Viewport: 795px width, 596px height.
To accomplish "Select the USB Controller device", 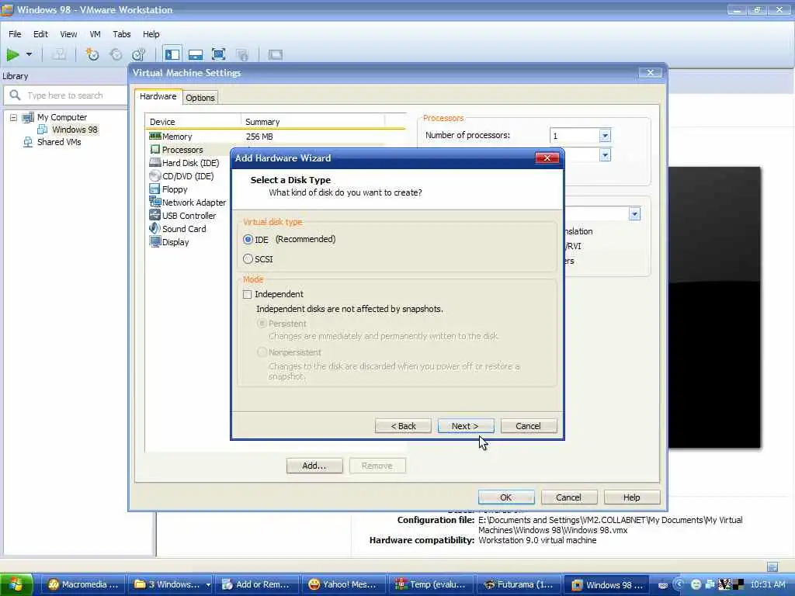I will [x=188, y=216].
